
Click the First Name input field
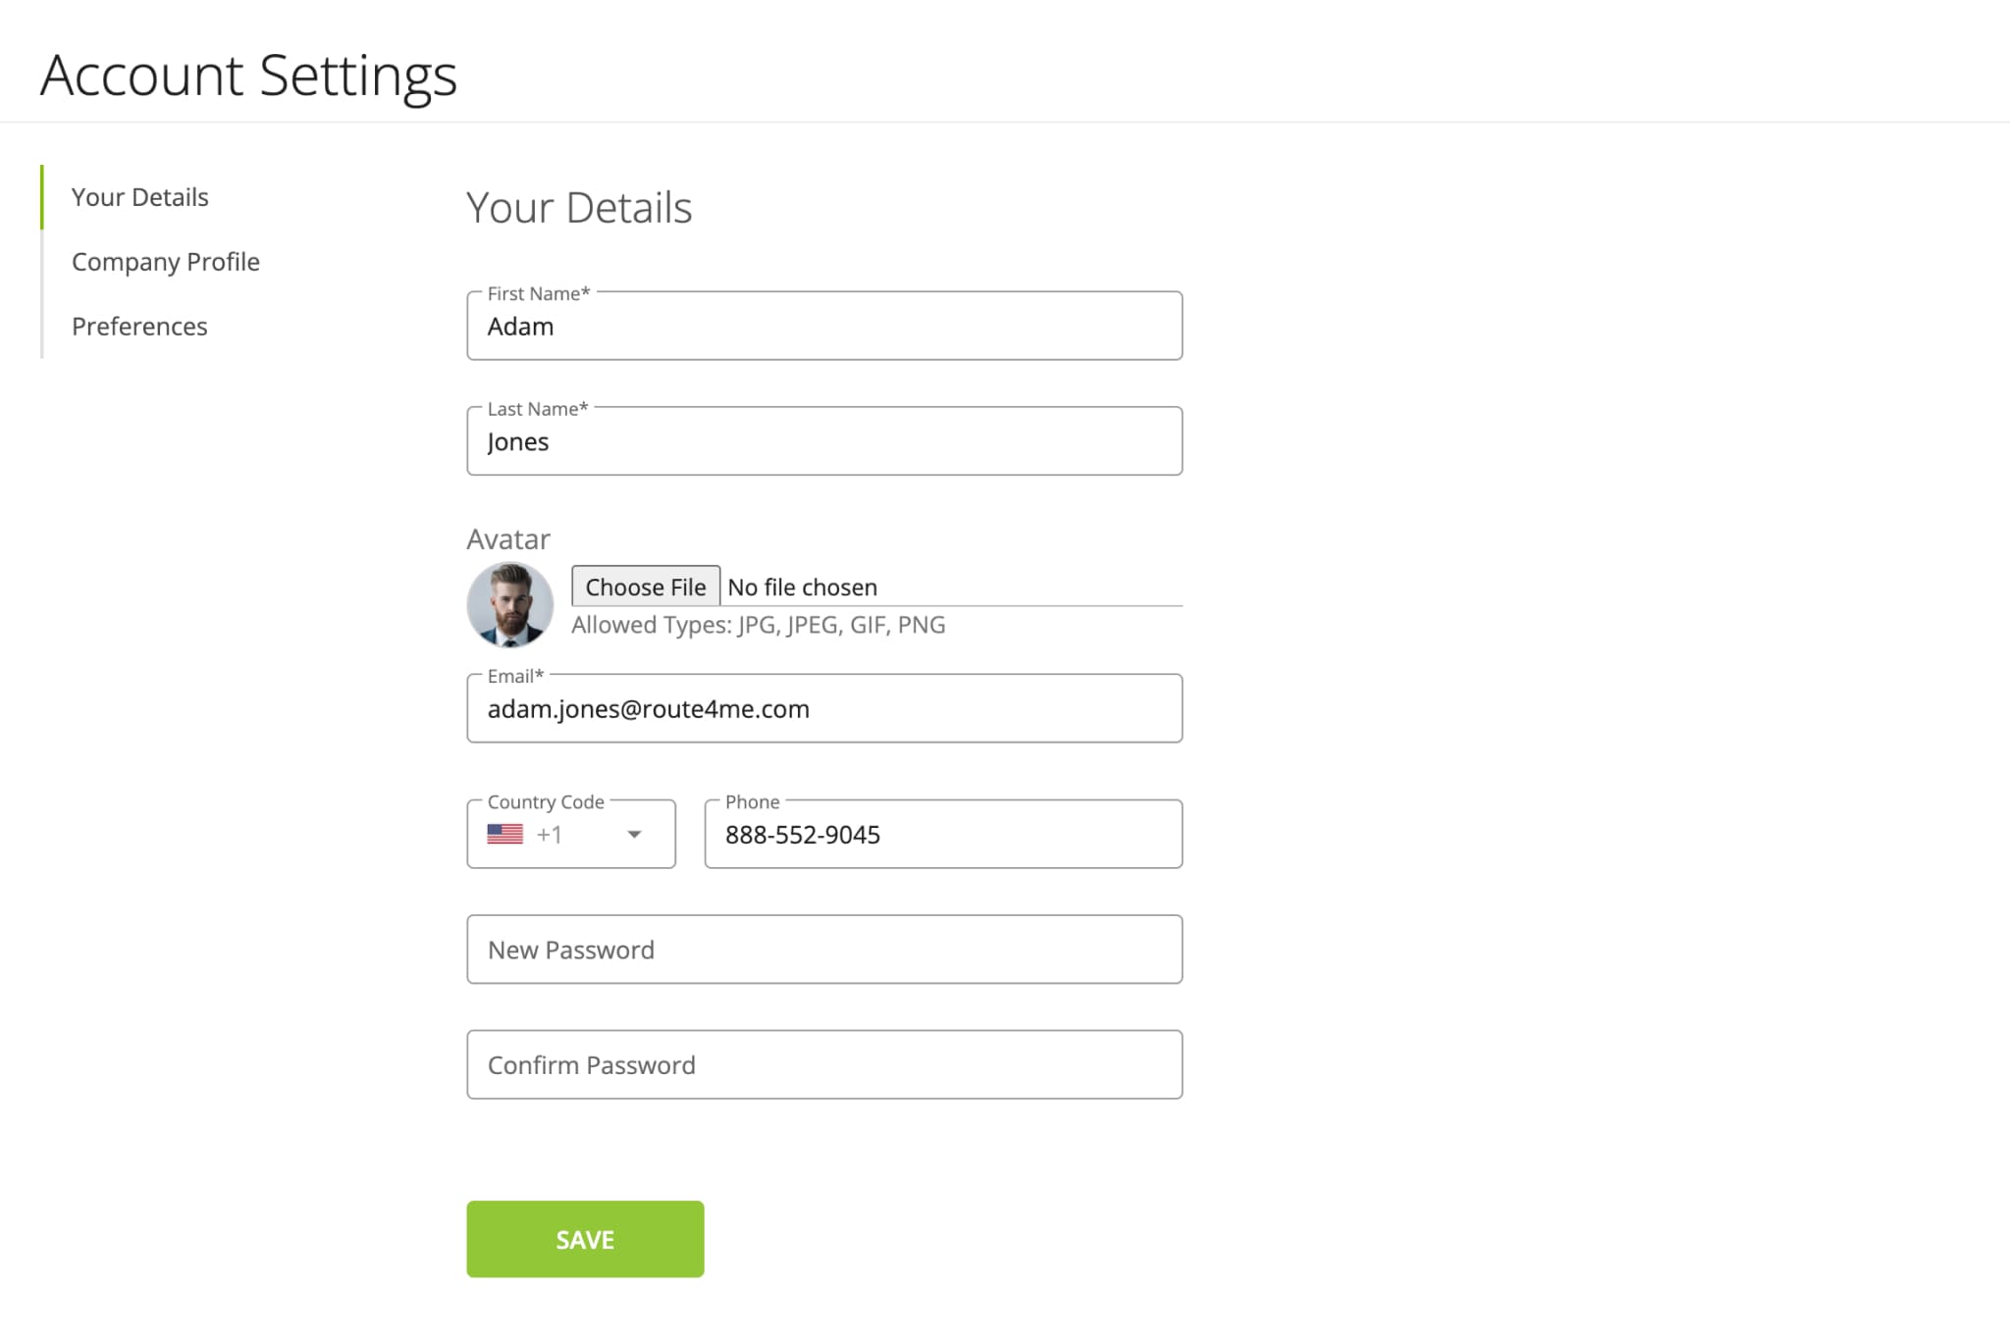point(824,325)
